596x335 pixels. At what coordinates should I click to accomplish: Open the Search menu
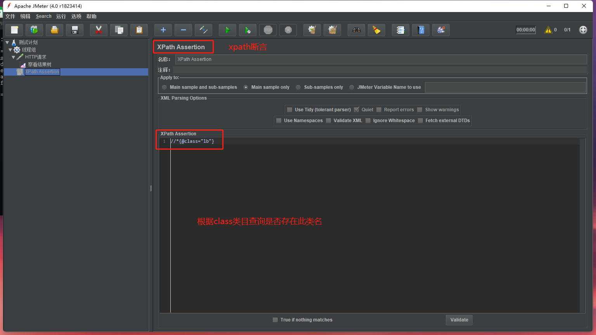coord(44,16)
